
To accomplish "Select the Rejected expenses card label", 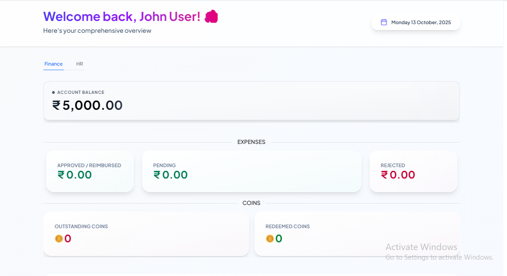I will (x=393, y=165).
